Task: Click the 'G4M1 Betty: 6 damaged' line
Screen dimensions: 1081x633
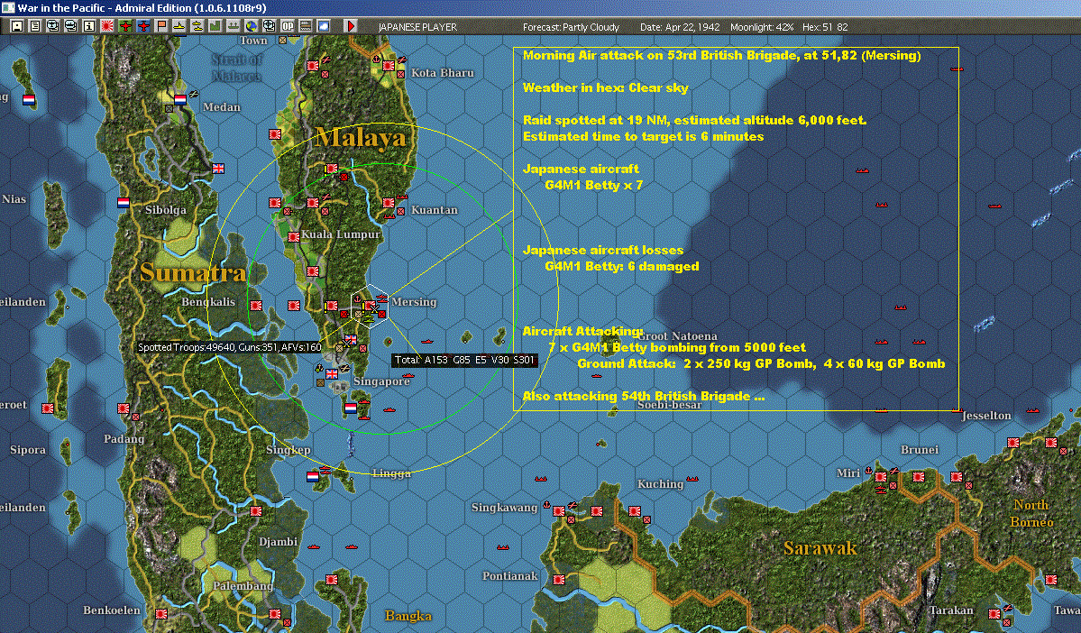Action: (622, 266)
